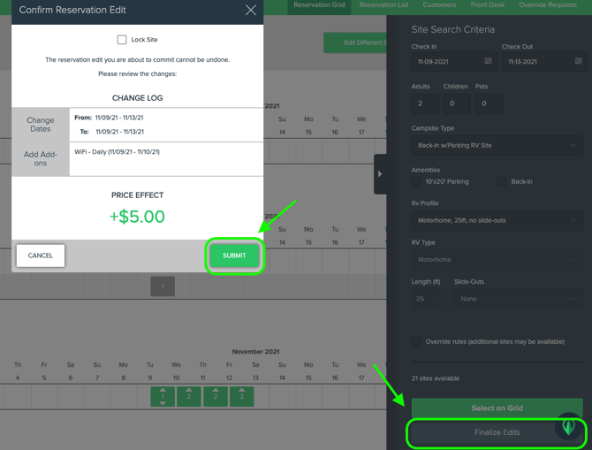The width and height of the screenshot is (592, 450).
Task: Open the Check In calendar picker icon
Action: pos(488,62)
